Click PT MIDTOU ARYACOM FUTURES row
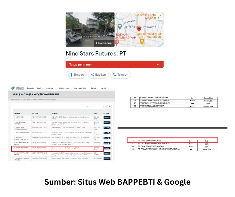235x197 pixels. 174,101
